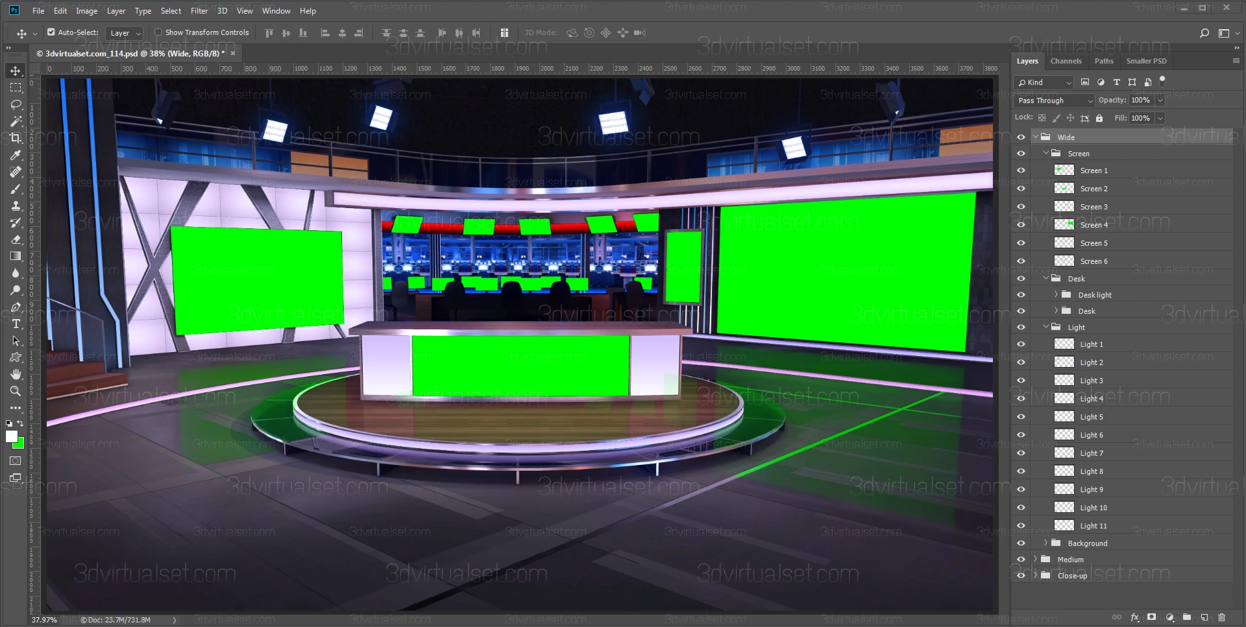Select the Path Selection tool
Viewport: 1246px width, 627px height.
pyautogui.click(x=16, y=340)
